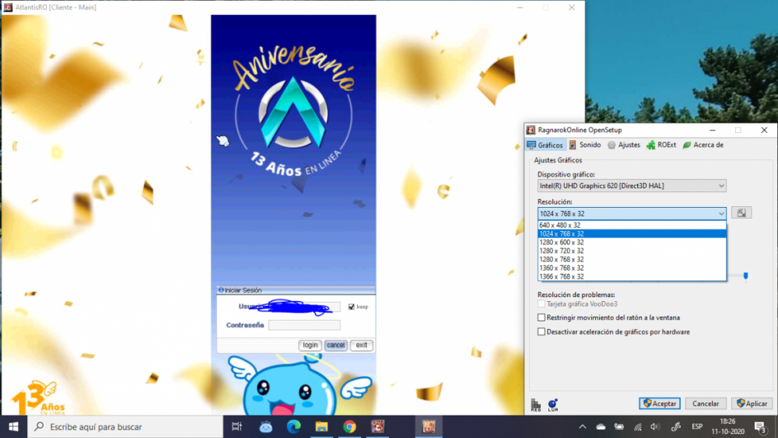
Task: Click the Contraseña password field
Action: 304,325
